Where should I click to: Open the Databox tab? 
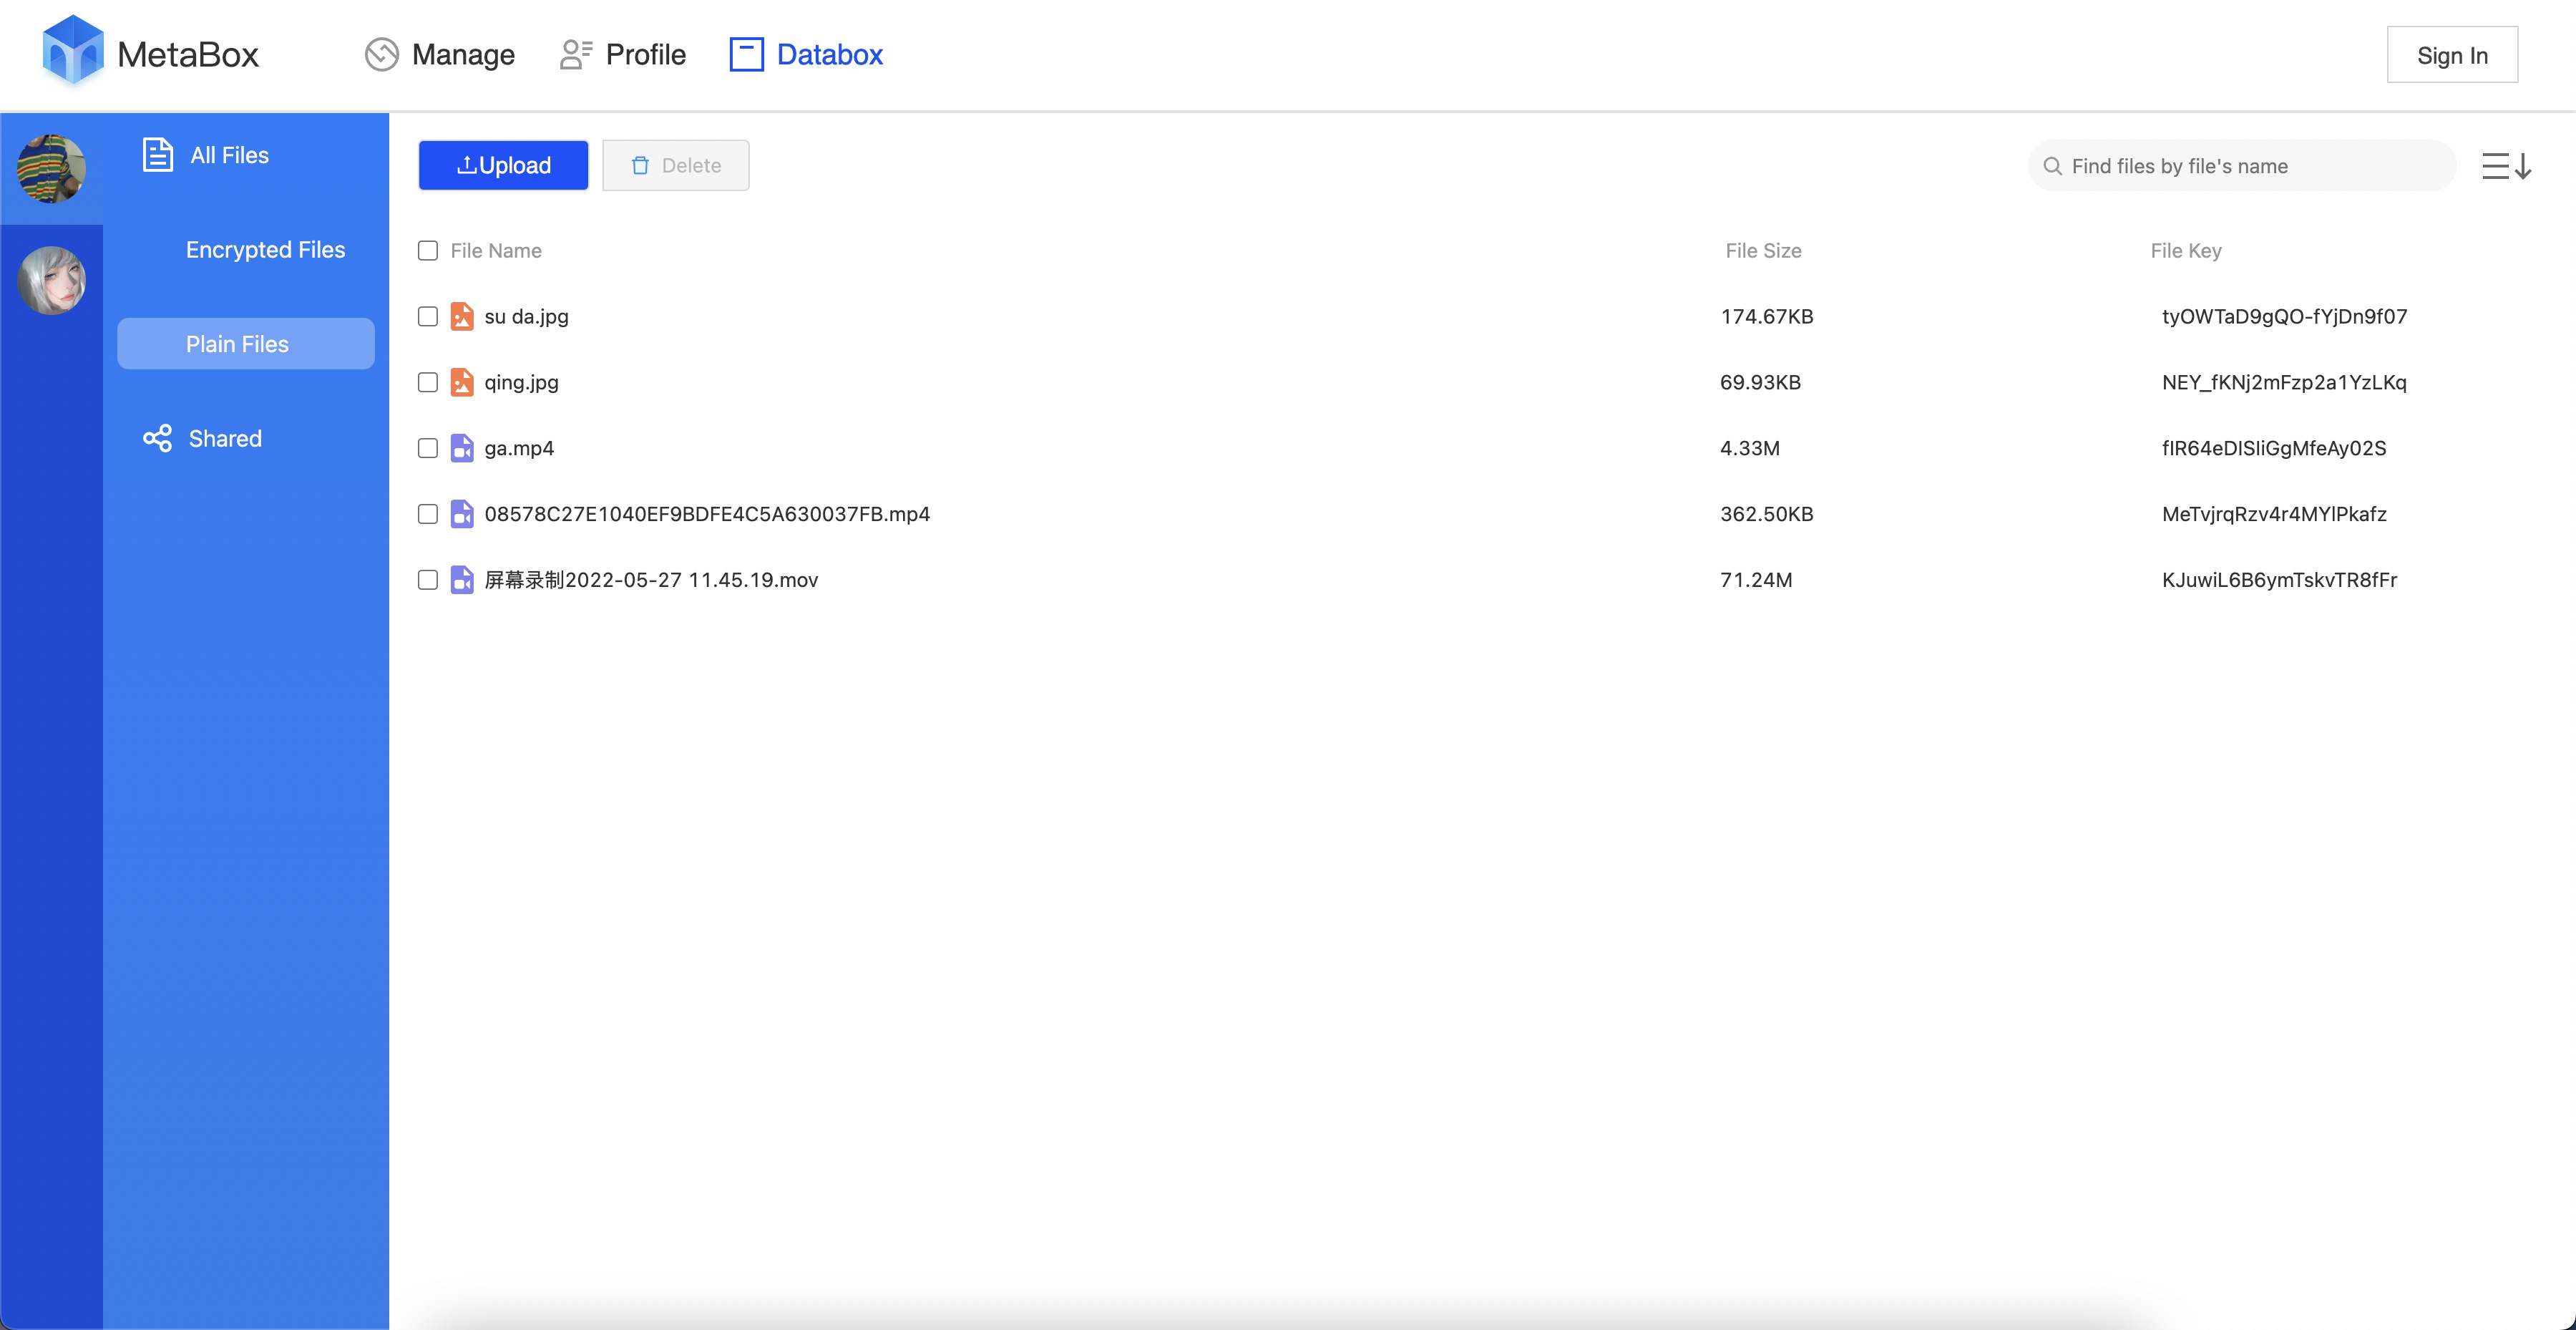806,54
